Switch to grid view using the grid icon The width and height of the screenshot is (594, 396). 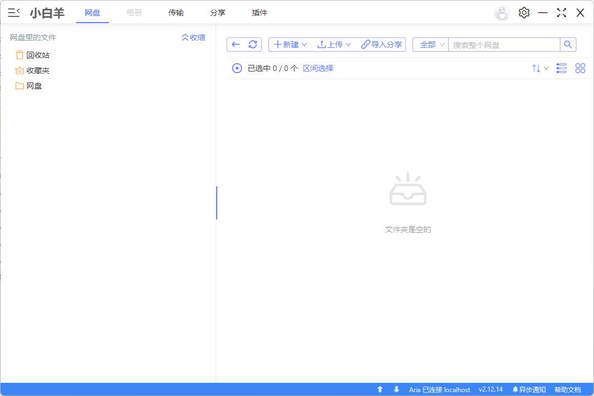tap(580, 68)
